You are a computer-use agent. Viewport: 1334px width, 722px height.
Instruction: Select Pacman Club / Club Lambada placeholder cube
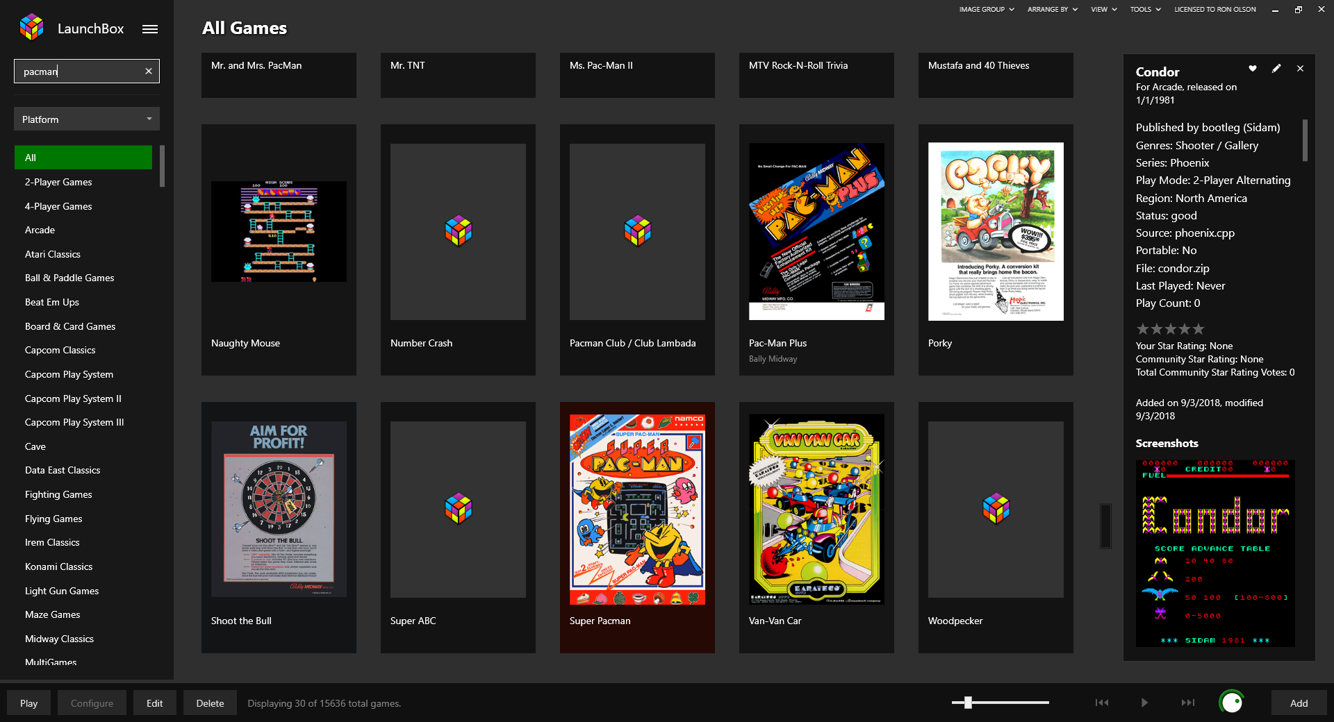pyautogui.click(x=637, y=231)
